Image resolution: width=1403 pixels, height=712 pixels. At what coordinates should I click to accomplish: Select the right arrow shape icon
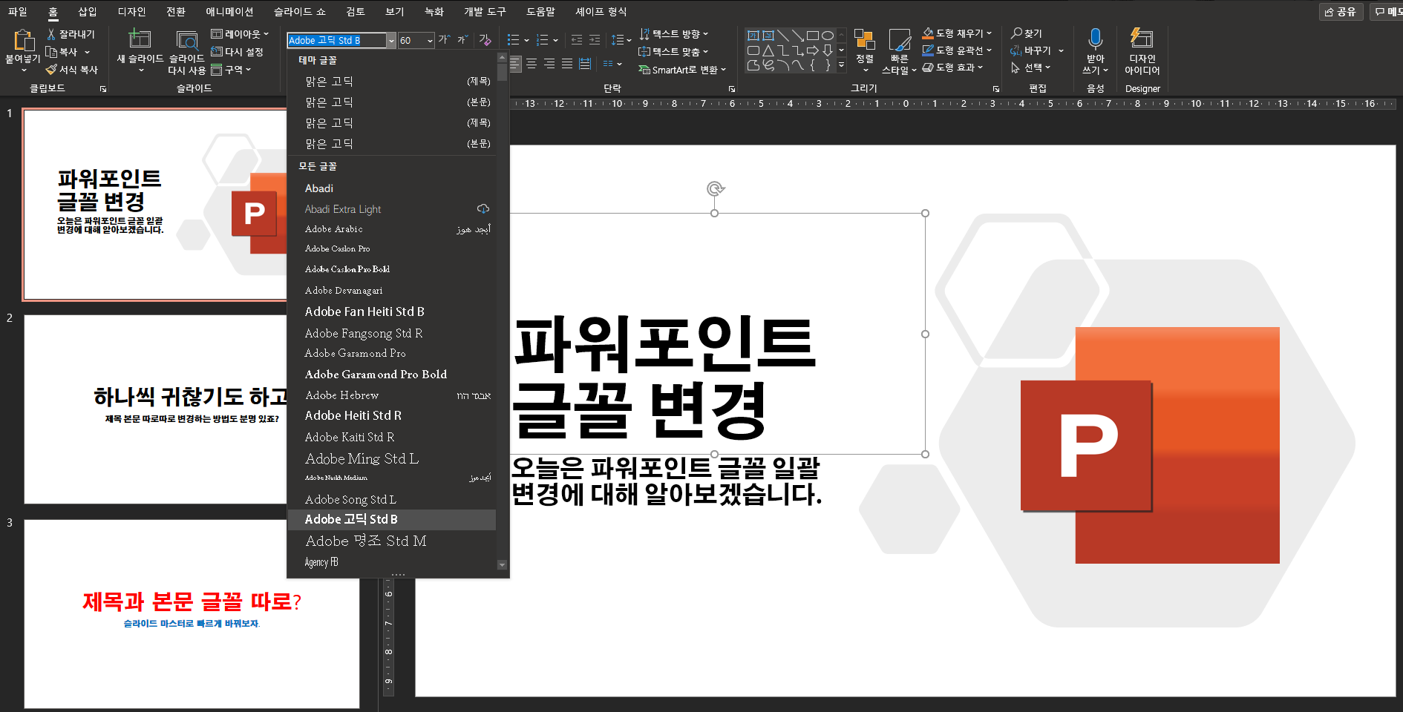(x=813, y=50)
